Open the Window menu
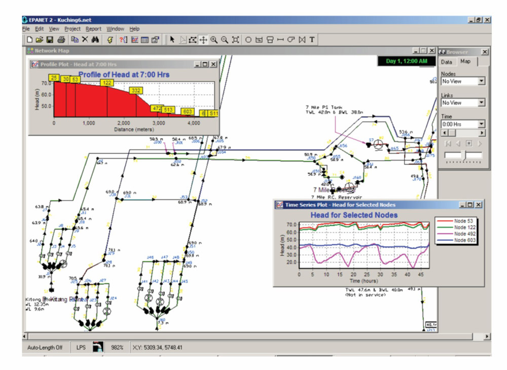This screenshot has width=507, height=370. click(116, 29)
